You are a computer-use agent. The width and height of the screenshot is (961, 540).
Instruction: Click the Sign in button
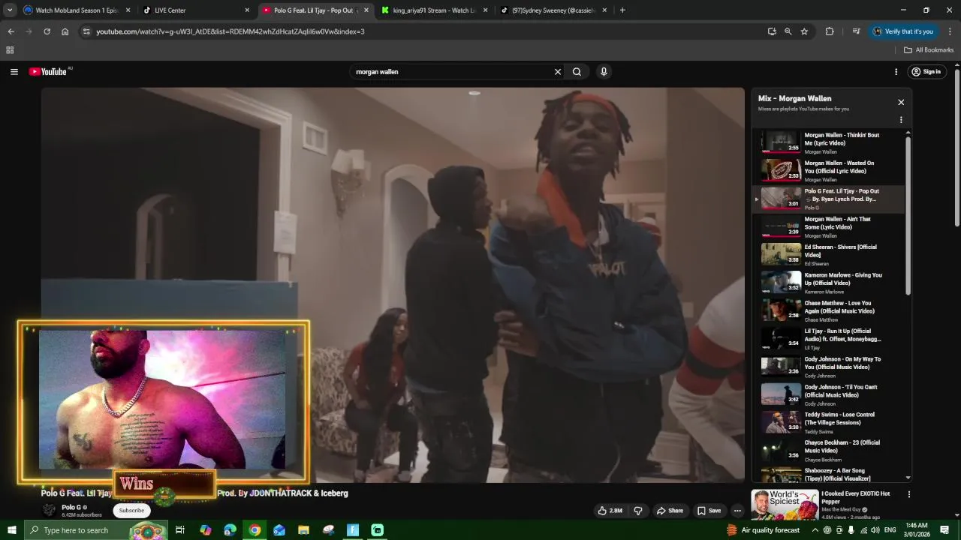tap(926, 72)
